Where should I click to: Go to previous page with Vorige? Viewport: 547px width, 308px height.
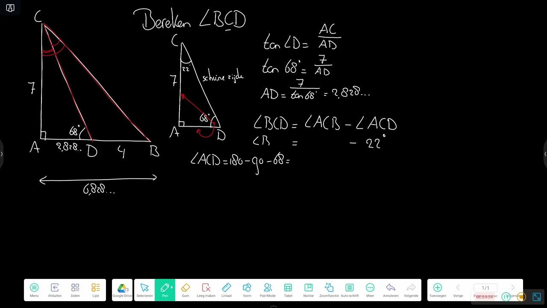tap(458, 290)
